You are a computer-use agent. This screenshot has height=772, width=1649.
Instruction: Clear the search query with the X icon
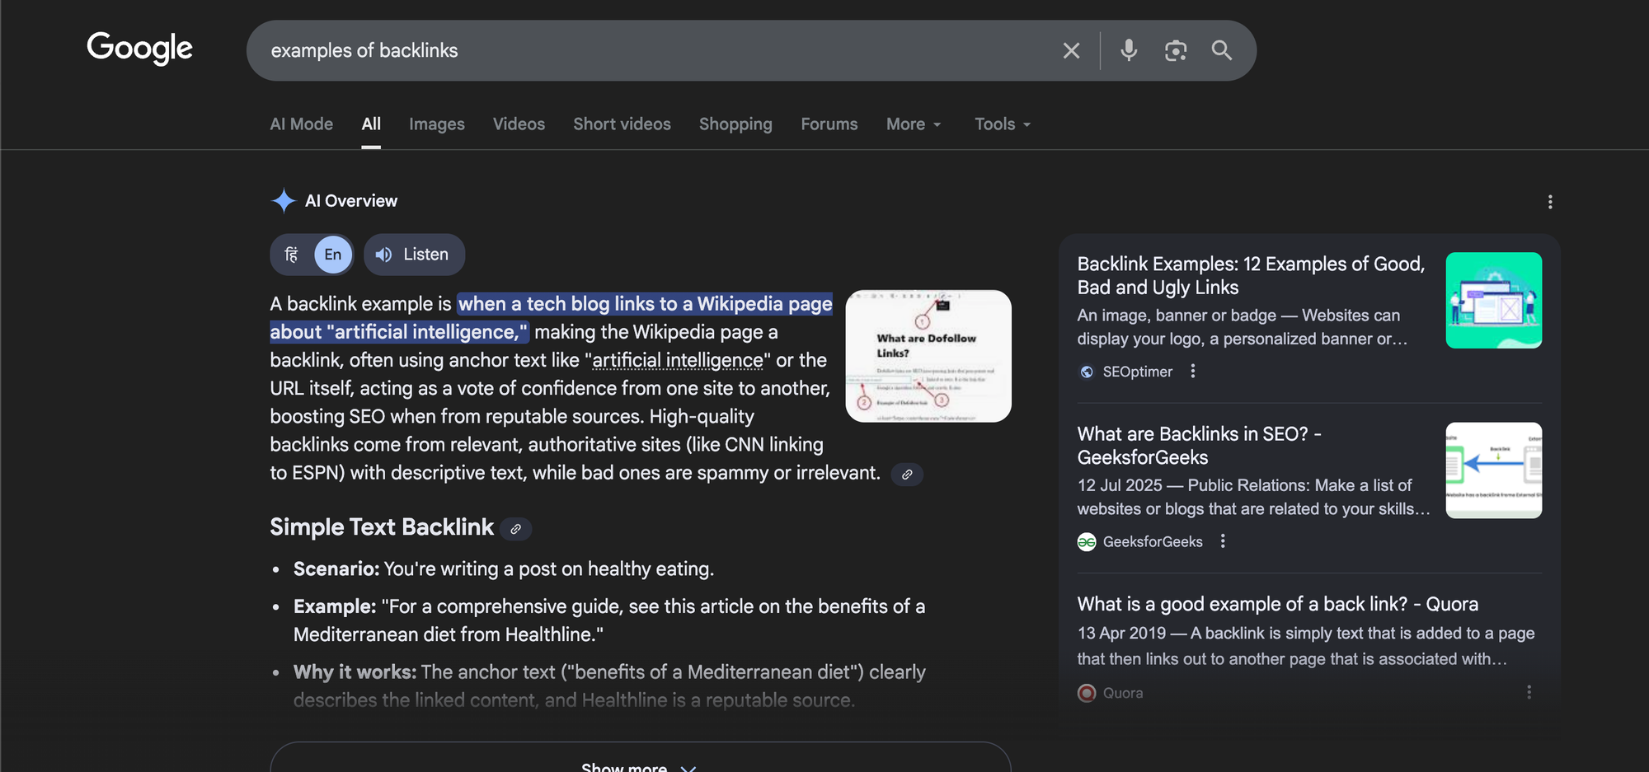1070,50
